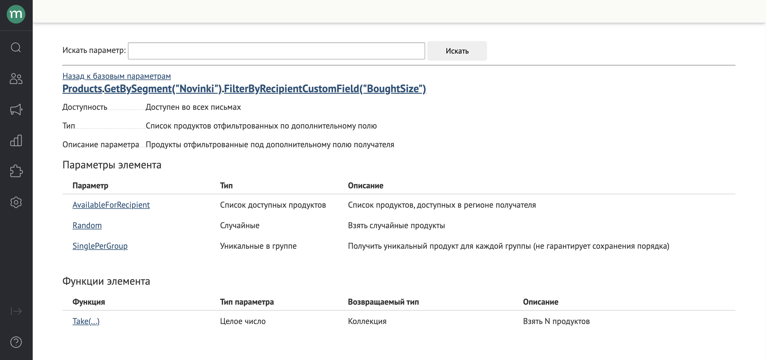Select text Список доступных продуктов

pyautogui.click(x=273, y=205)
